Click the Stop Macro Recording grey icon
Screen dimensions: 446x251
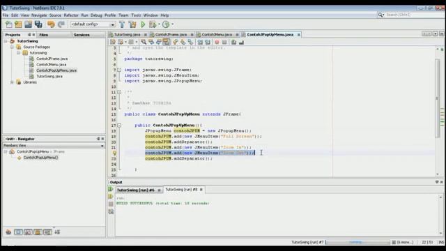click(x=224, y=42)
